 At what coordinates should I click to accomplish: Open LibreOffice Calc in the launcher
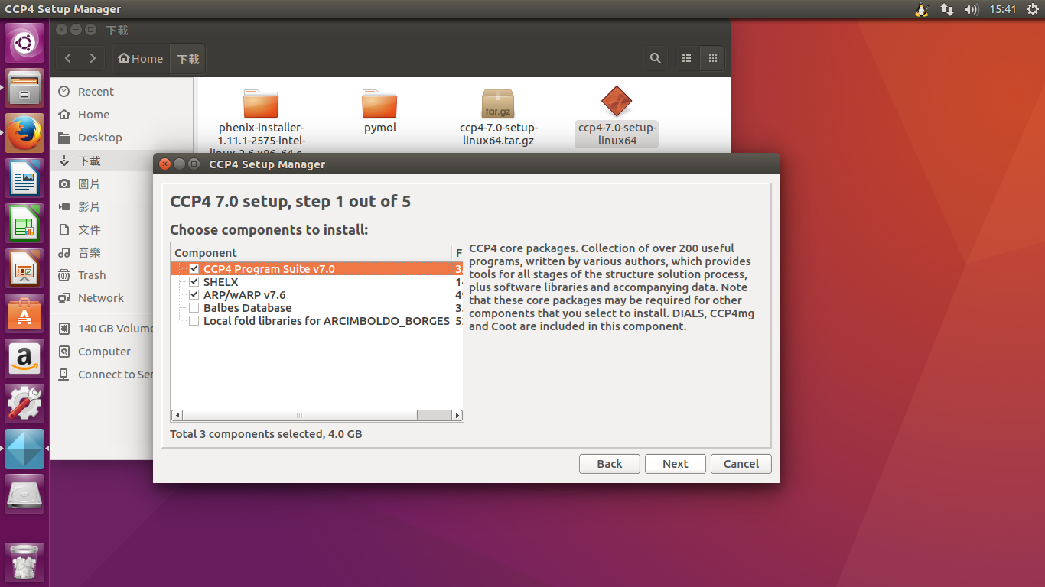click(24, 223)
